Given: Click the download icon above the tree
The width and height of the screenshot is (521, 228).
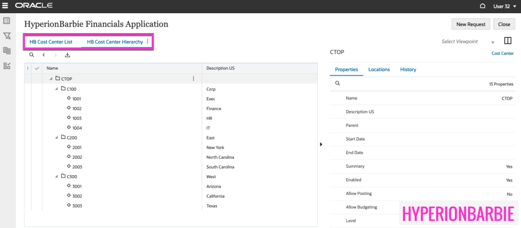Looking at the screenshot, I should [68, 55].
